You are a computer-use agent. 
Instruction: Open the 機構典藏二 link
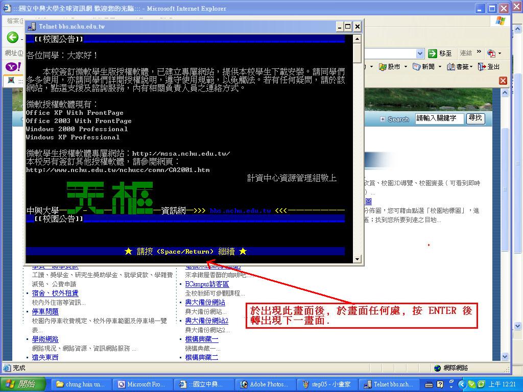[x=202, y=357]
